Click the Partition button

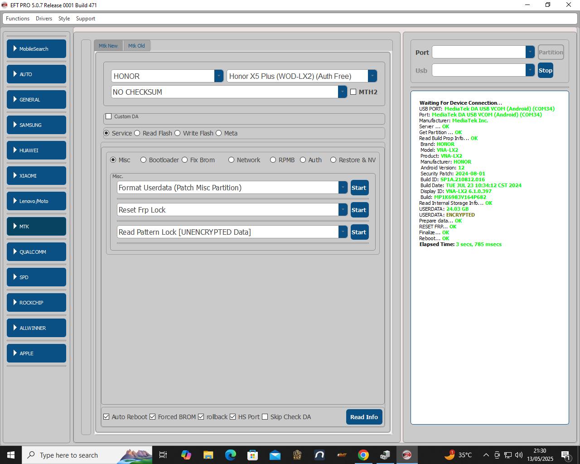click(551, 52)
